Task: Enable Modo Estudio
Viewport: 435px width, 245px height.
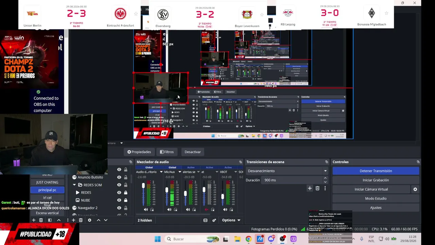Action: point(376,198)
